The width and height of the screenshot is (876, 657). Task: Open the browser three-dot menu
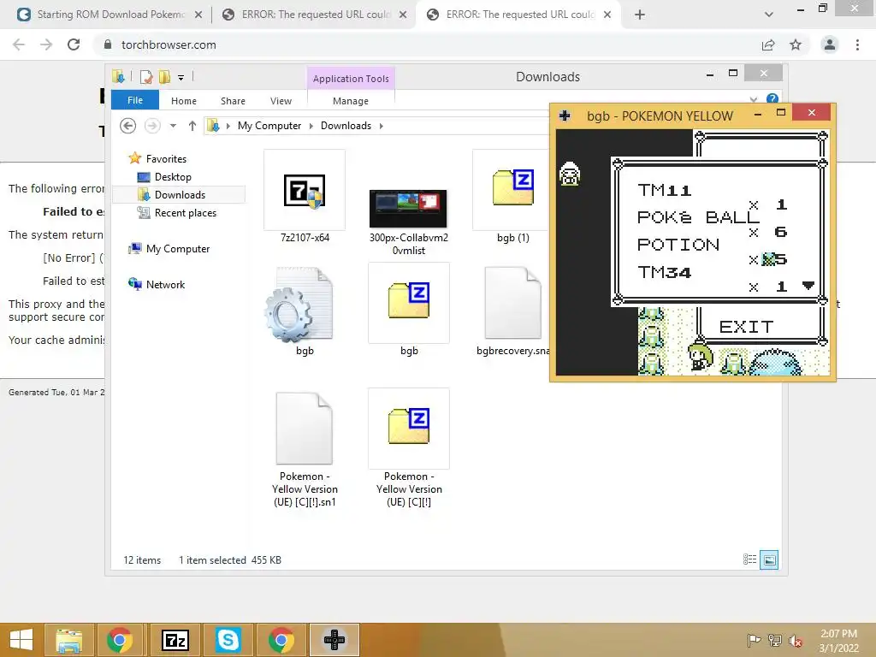pyautogui.click(x=857, y=44)
